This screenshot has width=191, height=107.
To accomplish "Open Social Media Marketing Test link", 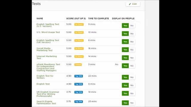I will click(x=44, y=49).
